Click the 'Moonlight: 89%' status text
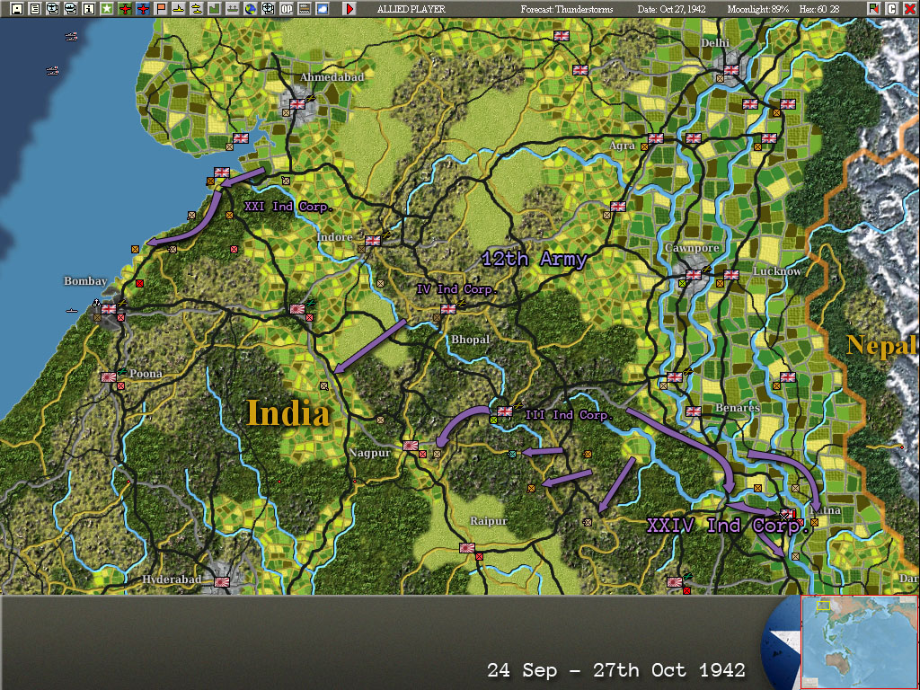 (x=758, y=9)
